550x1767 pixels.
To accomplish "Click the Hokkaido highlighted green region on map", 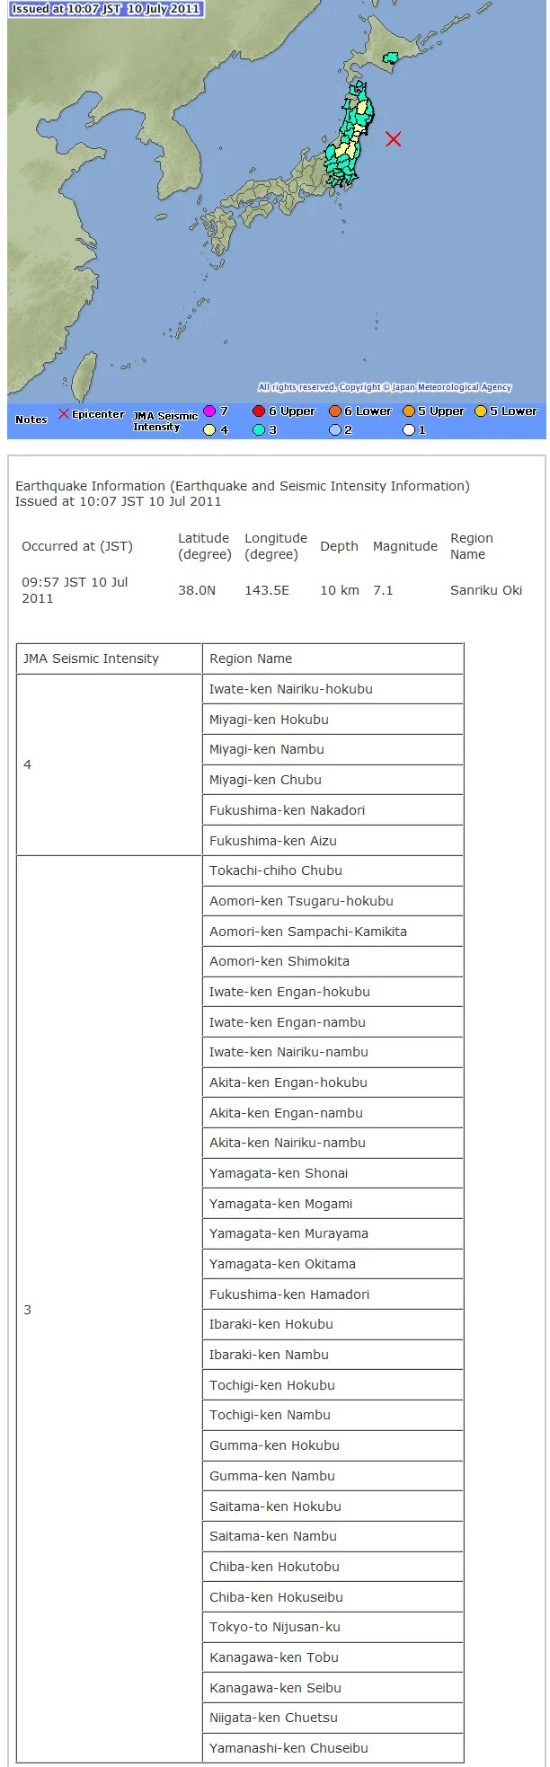I will pyautogui.click(x=390, y=60).
